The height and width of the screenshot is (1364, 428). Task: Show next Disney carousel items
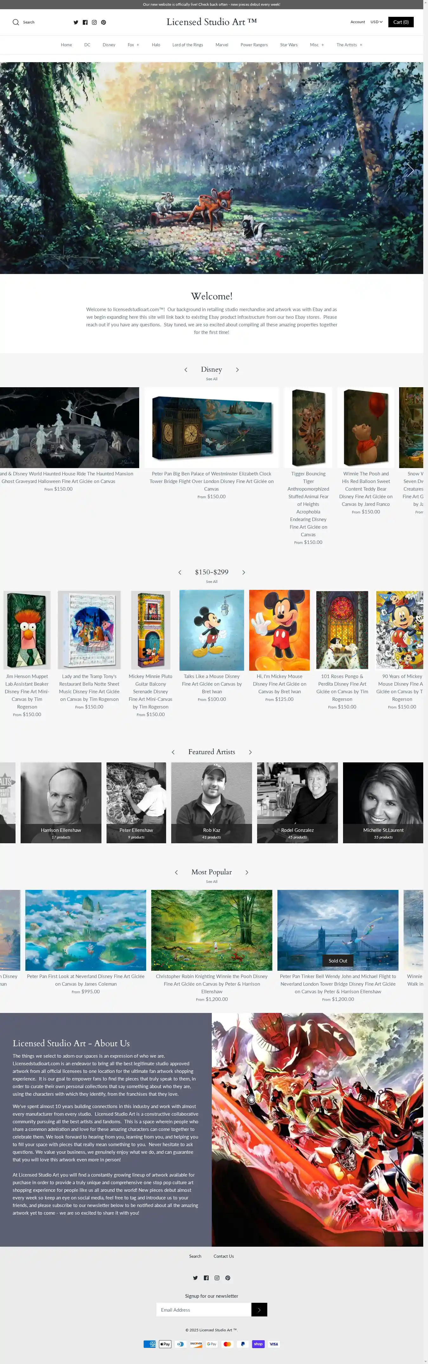coord(237,369)
